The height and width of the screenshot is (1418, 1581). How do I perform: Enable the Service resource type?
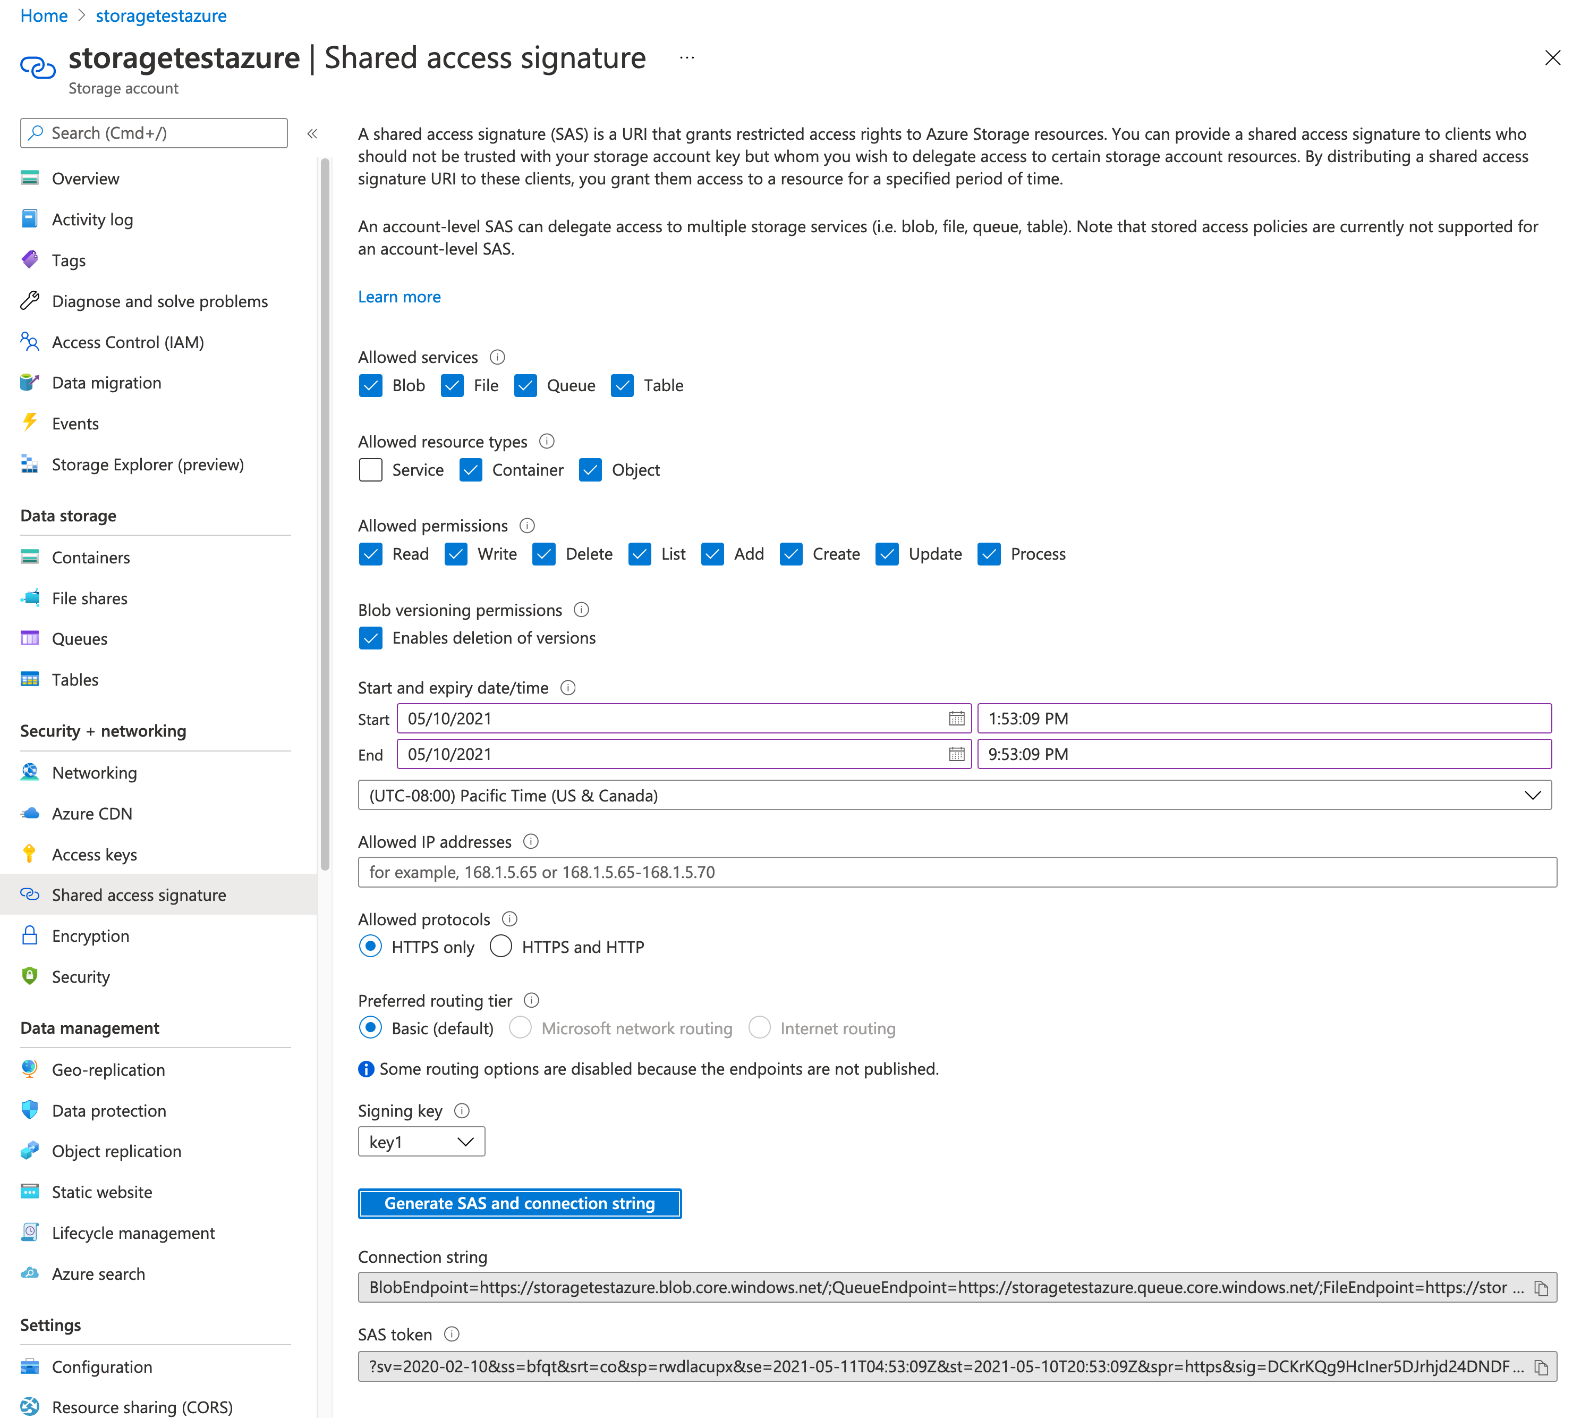[x=371, y=470]
